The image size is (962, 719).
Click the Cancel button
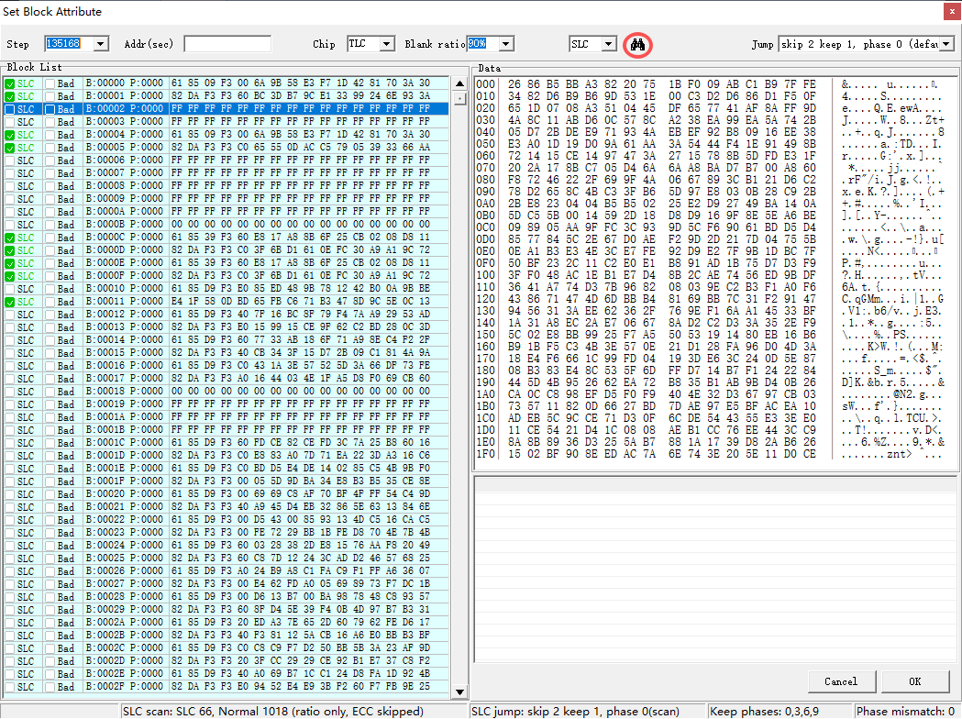click(x=841, y=681)
